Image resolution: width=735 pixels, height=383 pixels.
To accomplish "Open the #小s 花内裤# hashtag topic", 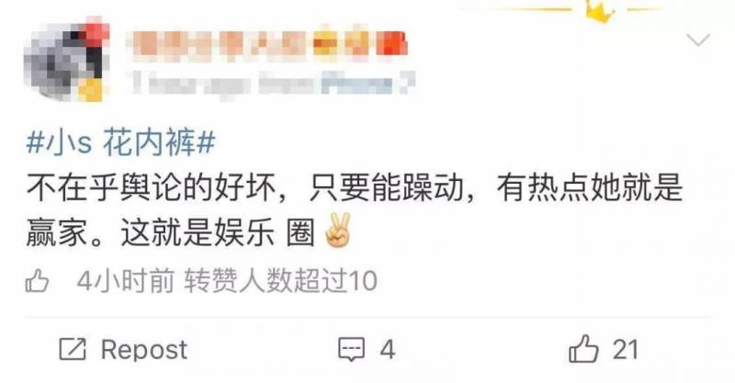I will pos(120,143).
